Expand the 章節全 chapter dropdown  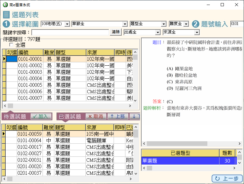coord(125,24)
